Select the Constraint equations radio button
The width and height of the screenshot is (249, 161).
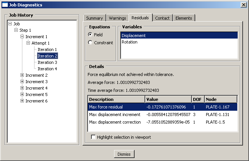pyautogui.click(x=90, y=43)
